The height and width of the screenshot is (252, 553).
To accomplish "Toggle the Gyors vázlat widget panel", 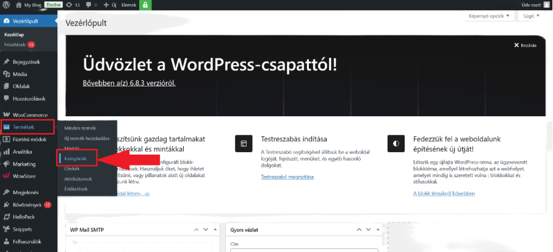I will pos(378,229).
